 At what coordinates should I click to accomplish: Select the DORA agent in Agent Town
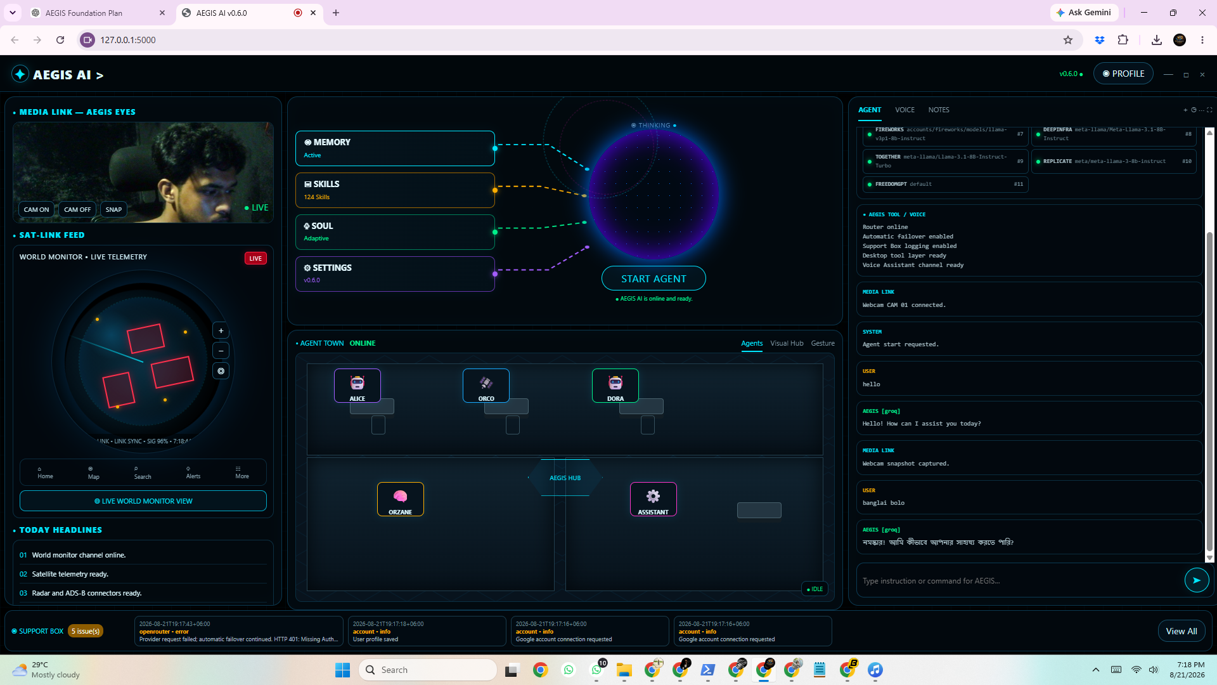coord(615,386)
